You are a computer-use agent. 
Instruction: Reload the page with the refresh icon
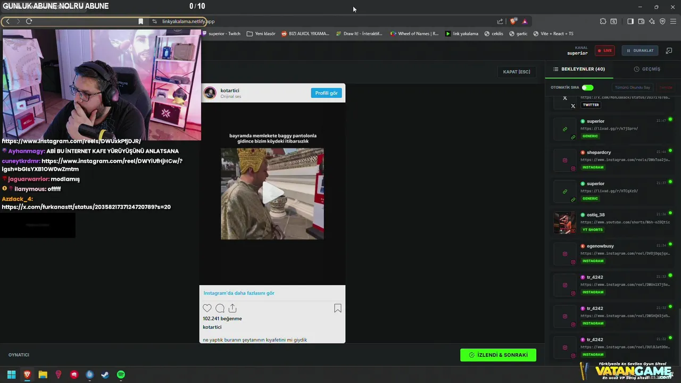coord(29,21)
